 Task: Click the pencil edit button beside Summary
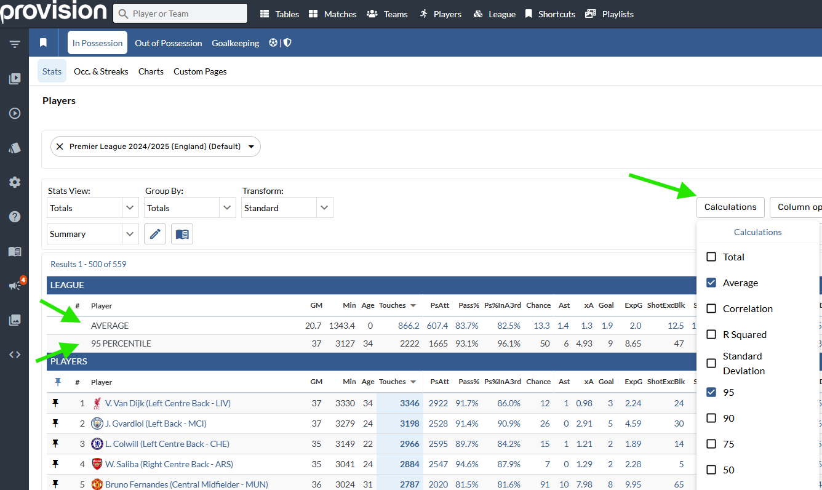tap(155, 234)
